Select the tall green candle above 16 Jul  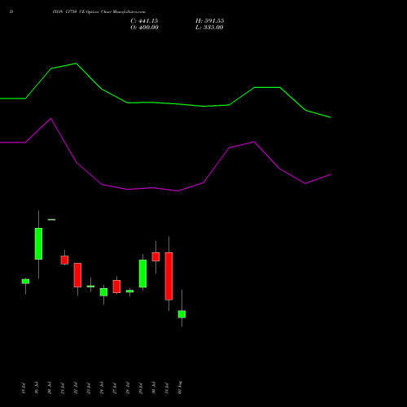coord(38,243)
